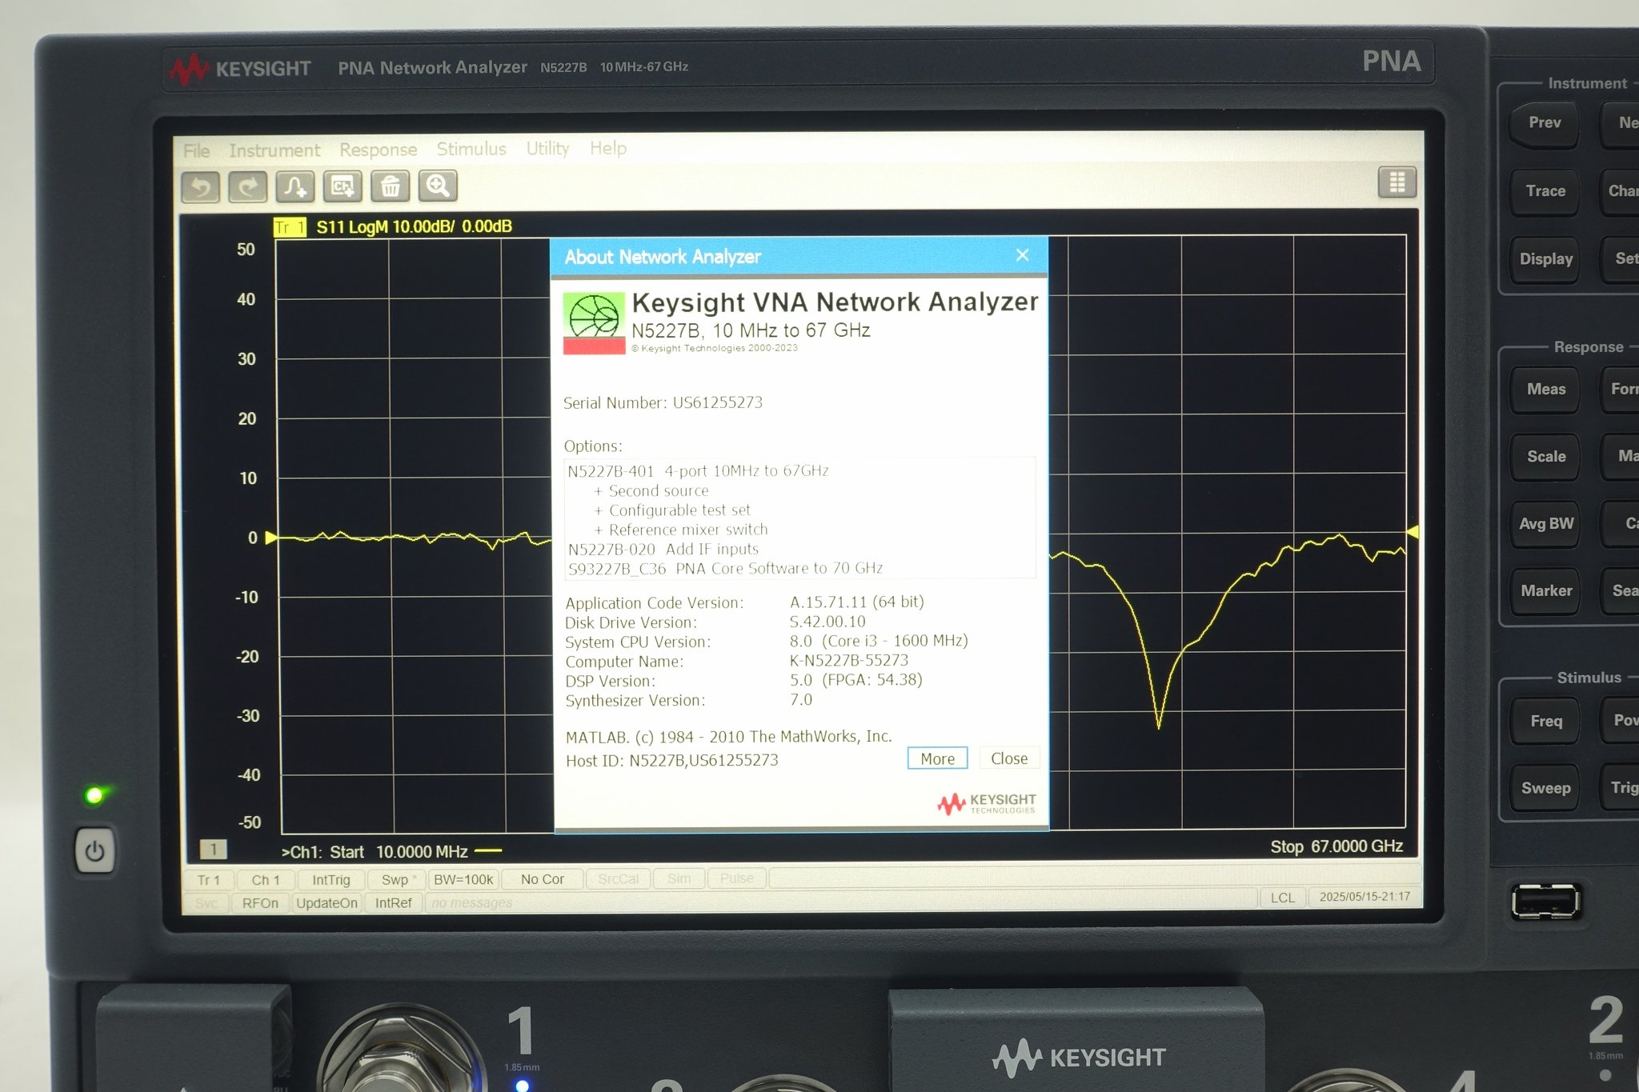This screenshot has height=1092, width=1639.
Task: Open the grid softkey panel icon
Action: pos(1397,182)
